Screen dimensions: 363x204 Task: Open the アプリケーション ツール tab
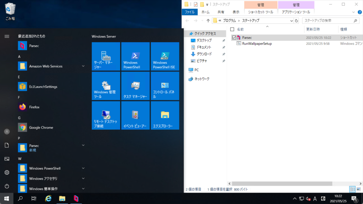coord(296,12)
